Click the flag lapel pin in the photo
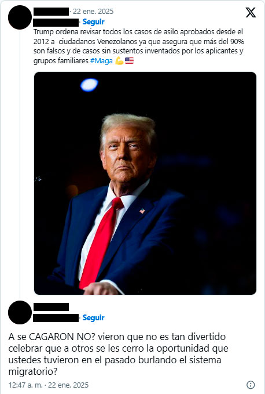The image size is (265, 394). point(142,211)
